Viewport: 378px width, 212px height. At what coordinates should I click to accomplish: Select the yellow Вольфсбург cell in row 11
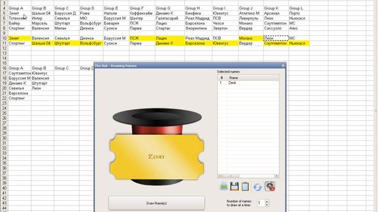click(x=91, y=43)
